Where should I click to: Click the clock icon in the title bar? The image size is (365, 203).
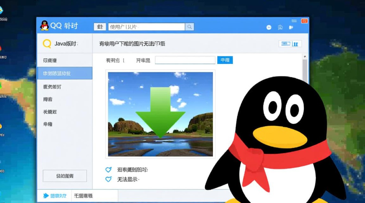(269, 27)
